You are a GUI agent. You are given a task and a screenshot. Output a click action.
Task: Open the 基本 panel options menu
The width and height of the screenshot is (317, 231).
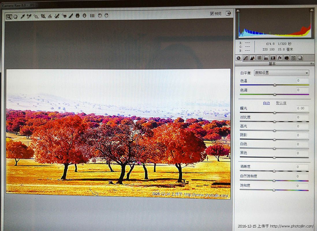(x=312, y=64)
